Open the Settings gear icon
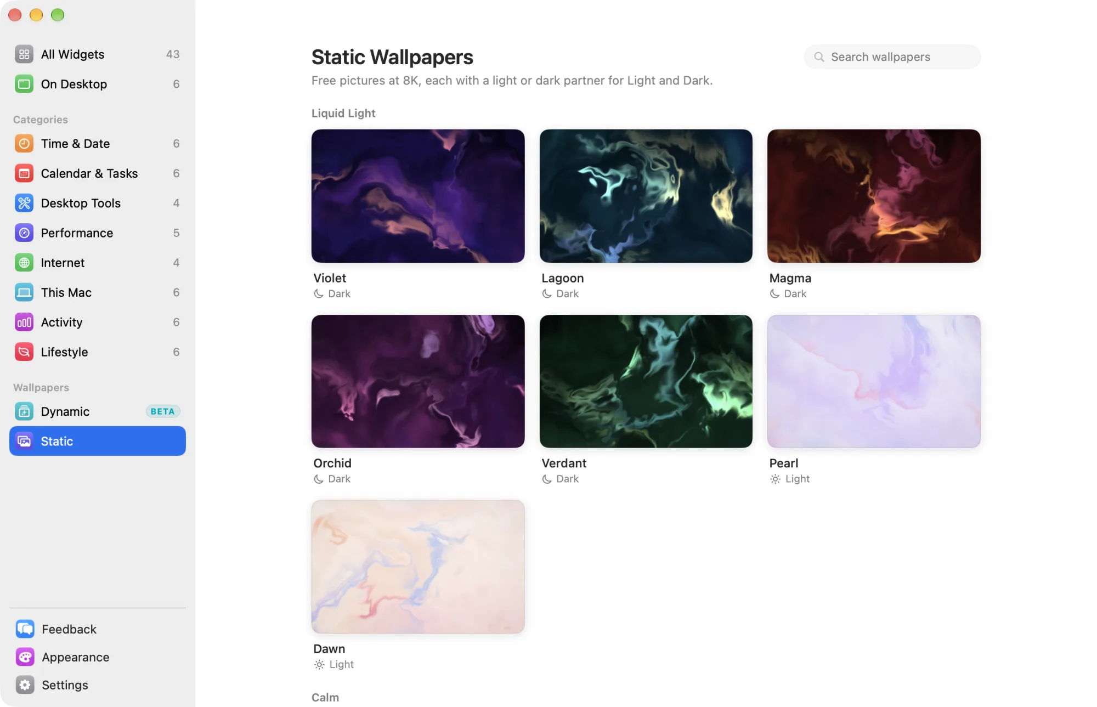 (25, 685)
